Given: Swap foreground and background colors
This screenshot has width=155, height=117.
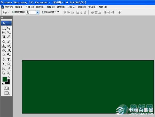Looking at the screenshot, I should 9,77.
